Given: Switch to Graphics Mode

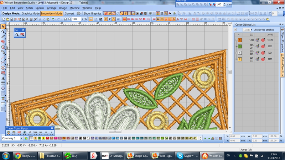Looking at the screenshot, I should click(x=30, y=14).
